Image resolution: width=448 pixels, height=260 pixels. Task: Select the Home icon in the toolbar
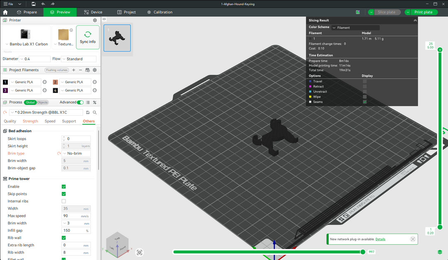point(5,12)
